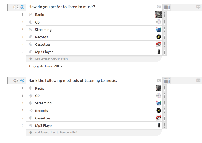The height and width of the screenshot is (143, 202).
Task: Click the drag handle dots for Q2 Streaming
Action: (x=164, y=30)
